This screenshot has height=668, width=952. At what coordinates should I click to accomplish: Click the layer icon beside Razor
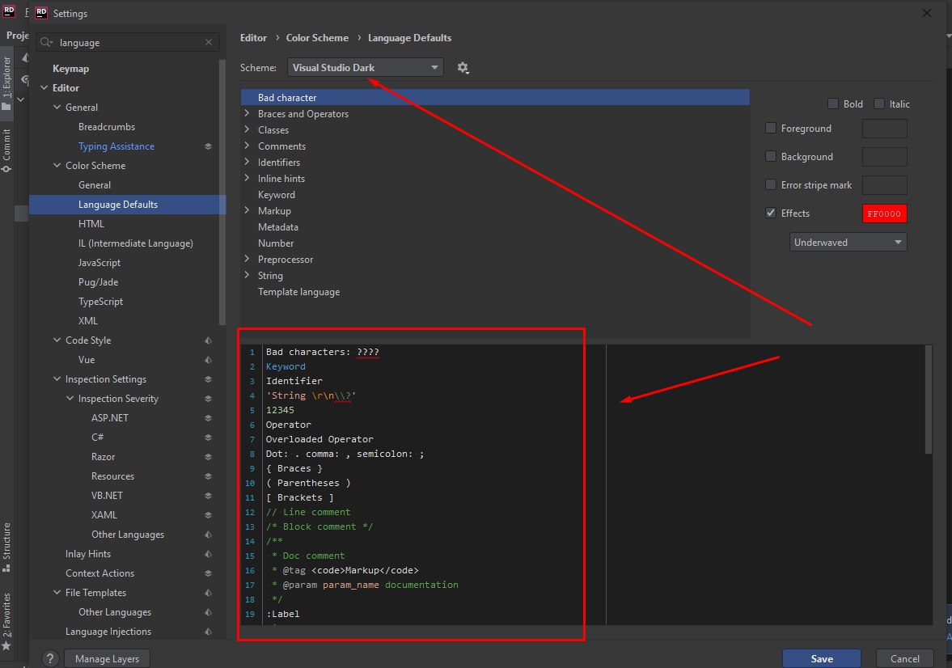tap(208, 457)
